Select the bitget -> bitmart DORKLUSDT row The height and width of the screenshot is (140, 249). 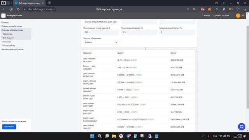click(x=138, y=82)
